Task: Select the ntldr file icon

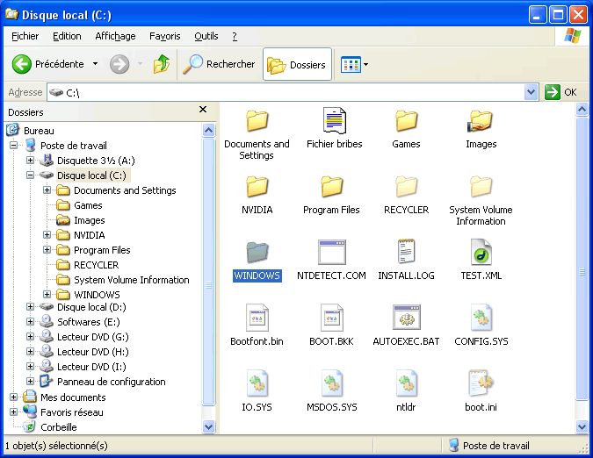Action: click(407, 383)
